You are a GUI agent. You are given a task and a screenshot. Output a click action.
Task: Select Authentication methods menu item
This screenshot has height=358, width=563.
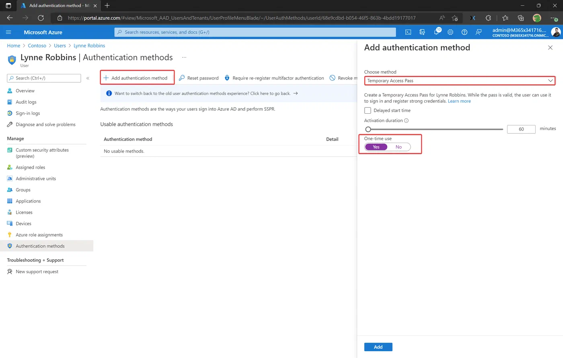coord(47,246)
